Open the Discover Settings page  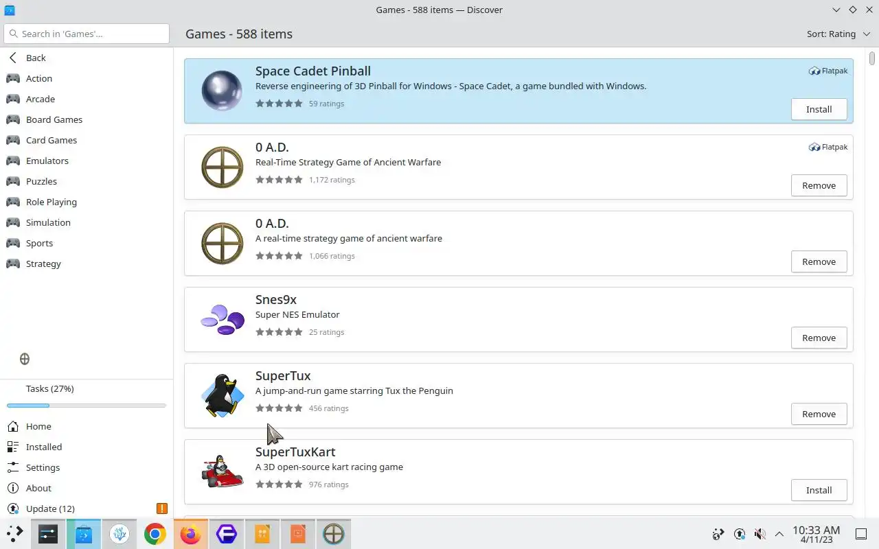click(87, 467)
